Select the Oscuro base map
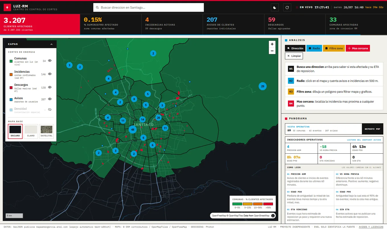This screenshot has width=387, height=230. click(15, 131)
